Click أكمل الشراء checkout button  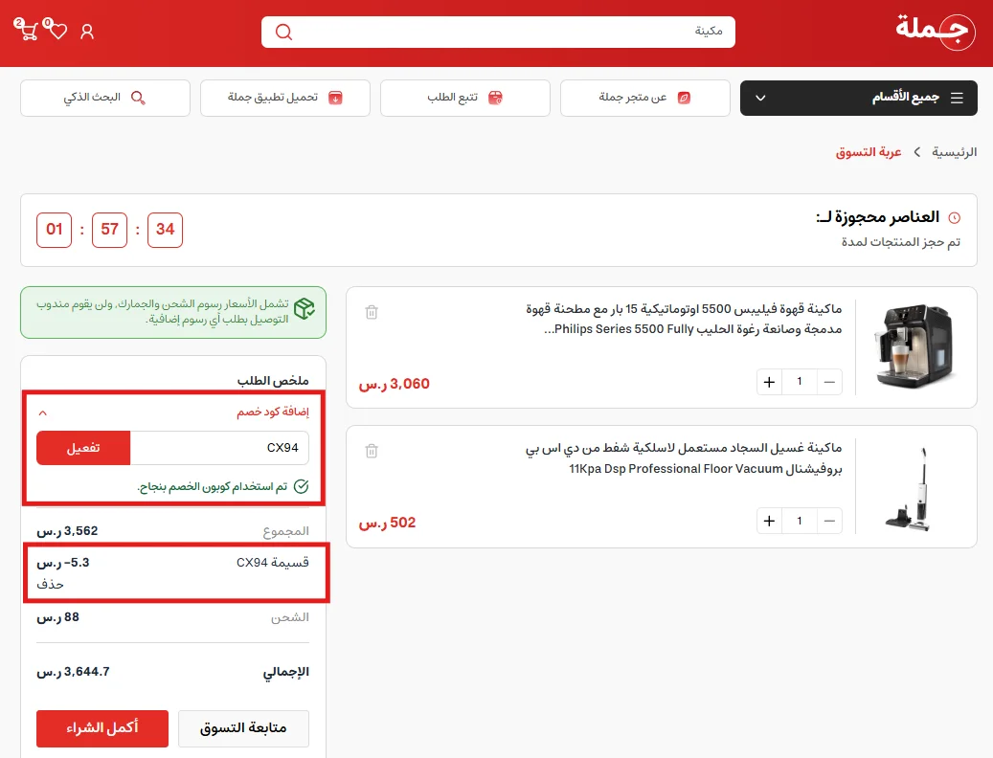click(102, 728)
